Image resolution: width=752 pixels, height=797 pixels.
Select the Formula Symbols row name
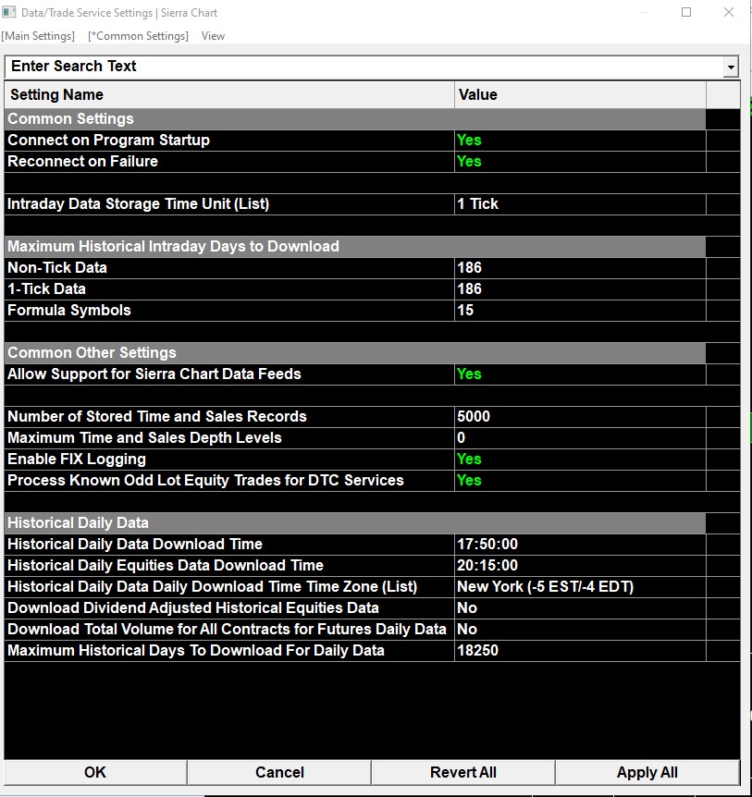(x=229, y=311)
